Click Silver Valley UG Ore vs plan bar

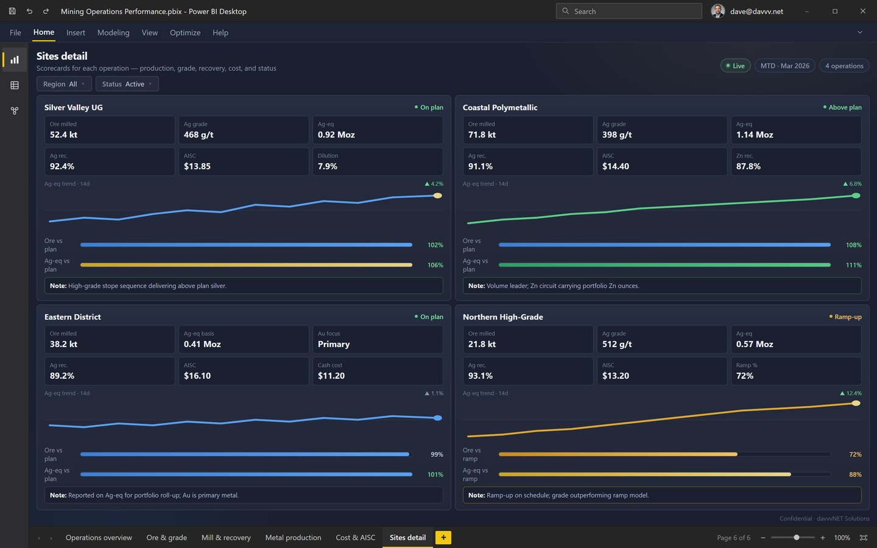pos(246,245)
